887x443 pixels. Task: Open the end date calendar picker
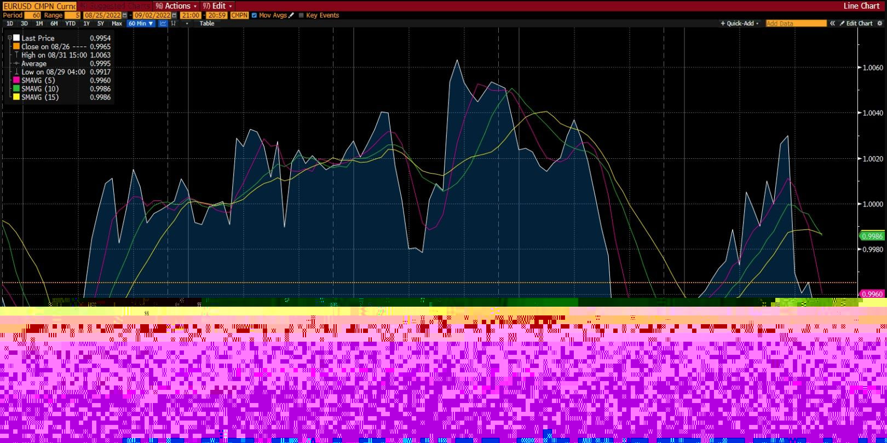coord(175,15)
